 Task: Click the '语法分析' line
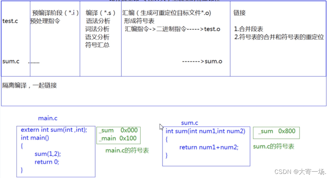[98, 21]
